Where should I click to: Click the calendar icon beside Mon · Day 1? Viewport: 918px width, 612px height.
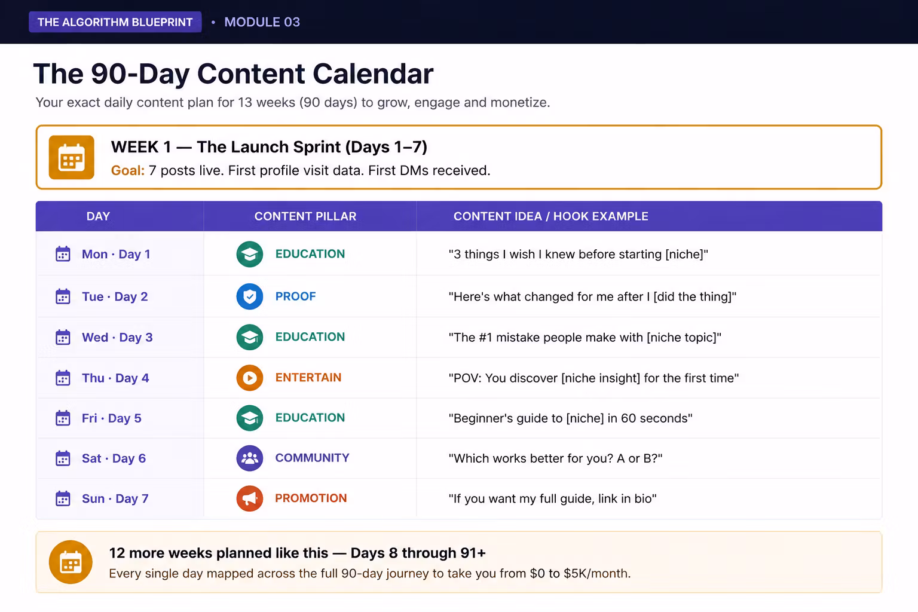(x=63, y=254)
